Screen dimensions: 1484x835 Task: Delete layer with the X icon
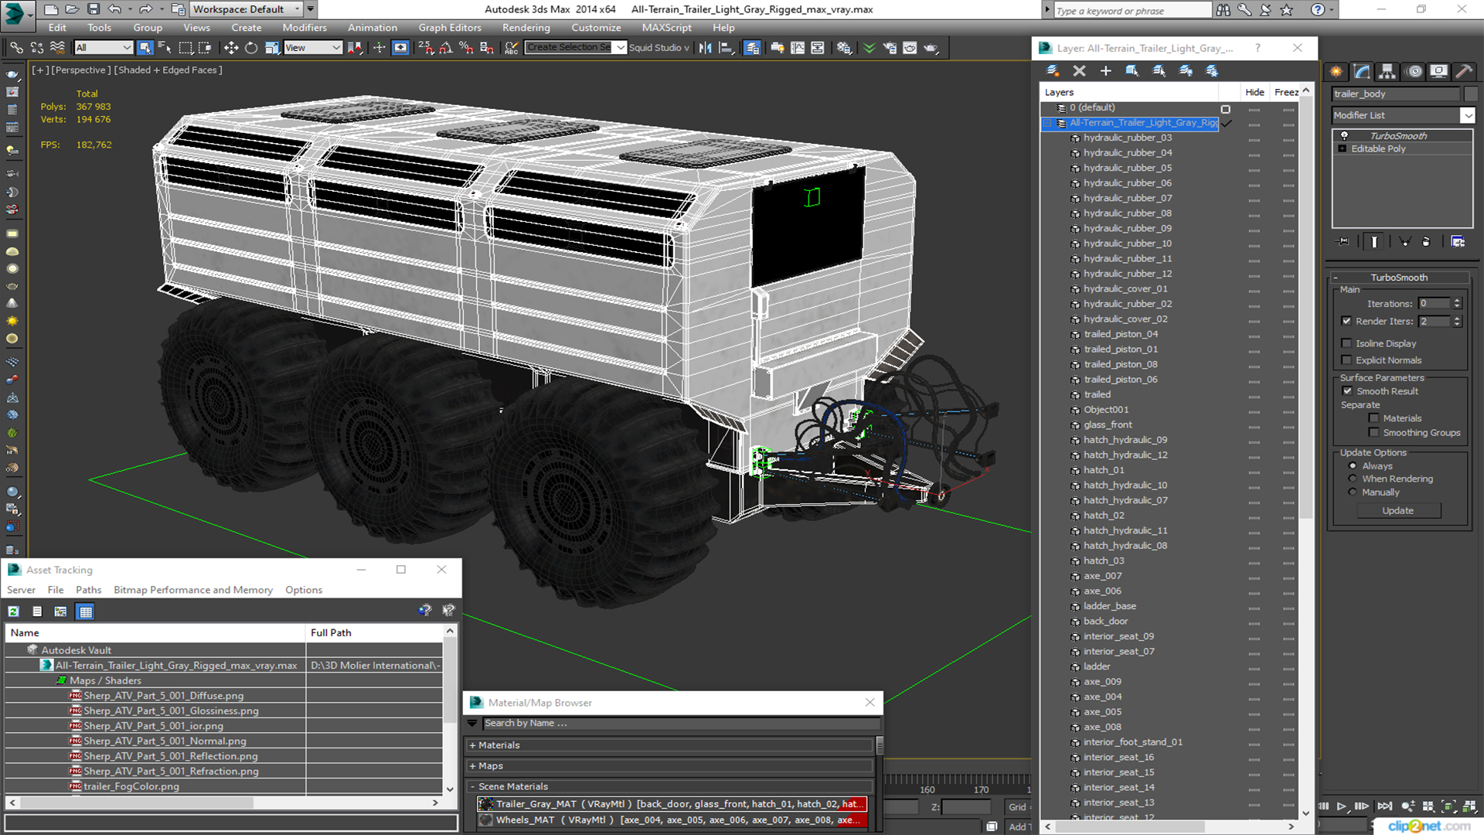coord(1079,70)
